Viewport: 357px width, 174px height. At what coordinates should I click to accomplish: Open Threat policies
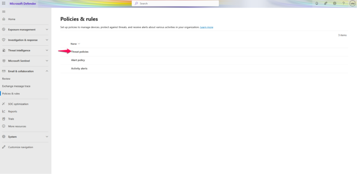pos(80,52)
